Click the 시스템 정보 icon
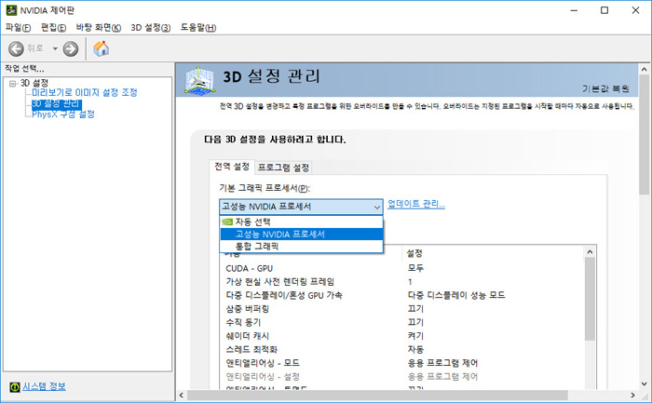Image resolution: width=652 pixels, height=403 pixels. point(15,387)
